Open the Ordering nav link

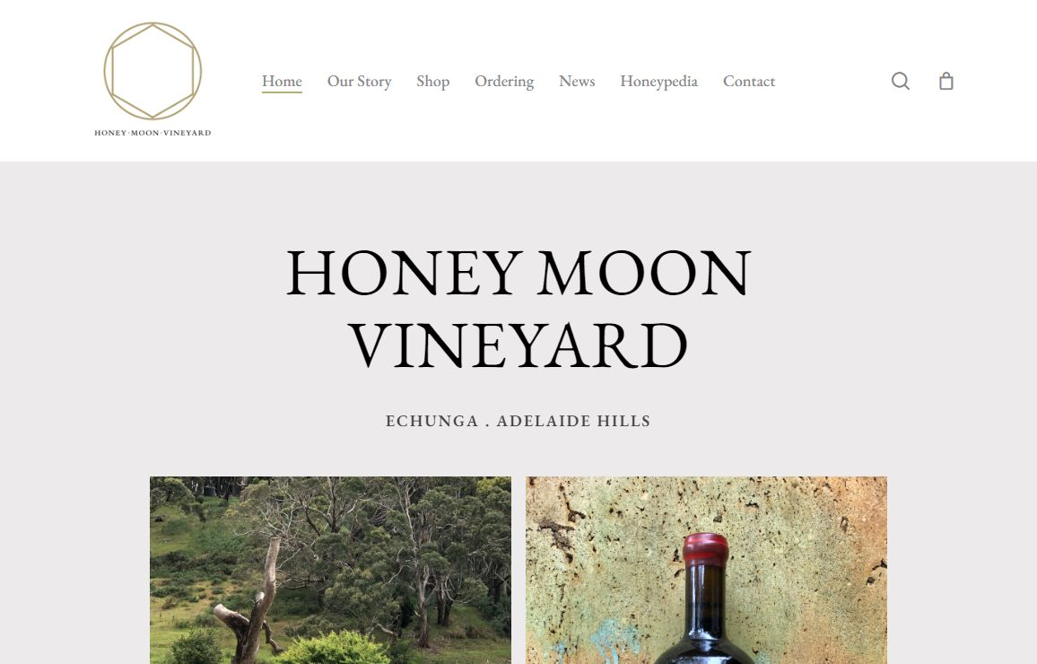(504, 81)
